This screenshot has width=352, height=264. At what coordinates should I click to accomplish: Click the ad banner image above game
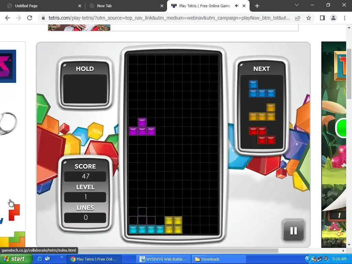pos(79,27)
